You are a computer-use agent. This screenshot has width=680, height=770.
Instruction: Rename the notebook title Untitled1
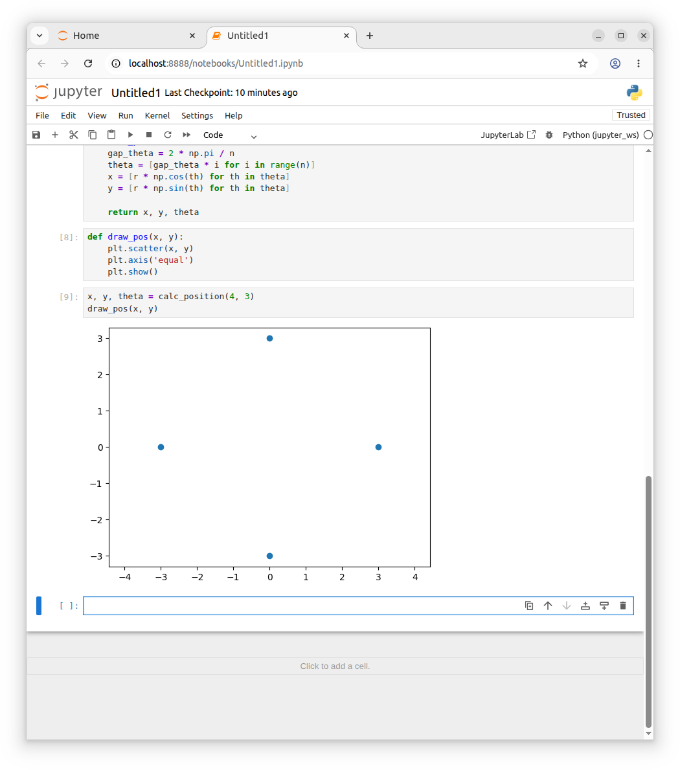click(x=135, y=93)
